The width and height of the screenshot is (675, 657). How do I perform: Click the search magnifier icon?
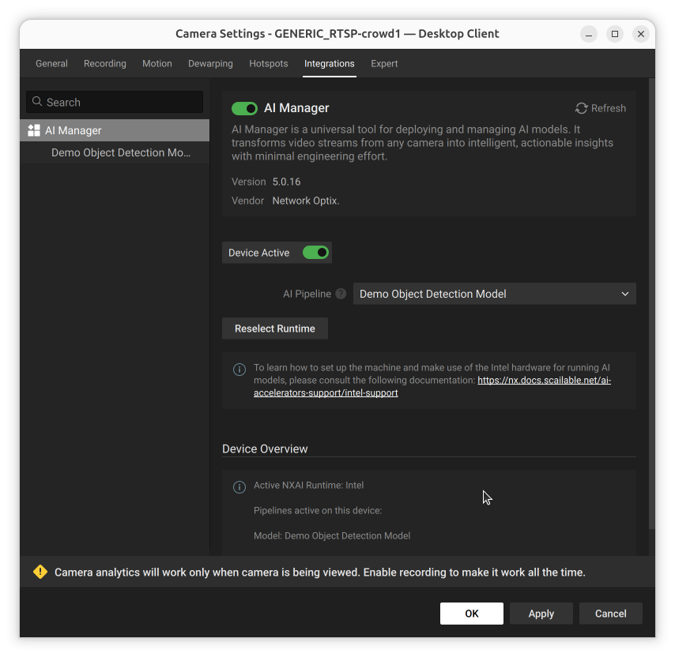(x=37, y=102)
